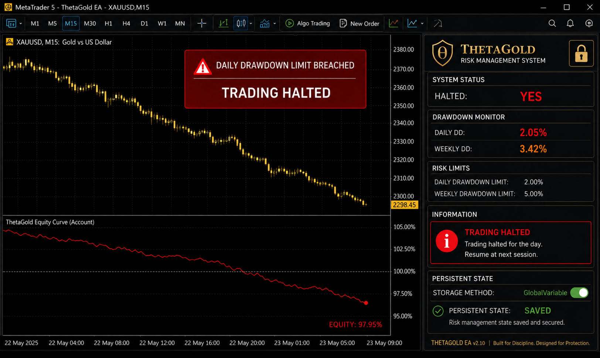The image size is (600, 358).
Task: Click the 'DAILY DRAWDOWN LIMIT BREACHED' alert text
Action: click(285, 65)
